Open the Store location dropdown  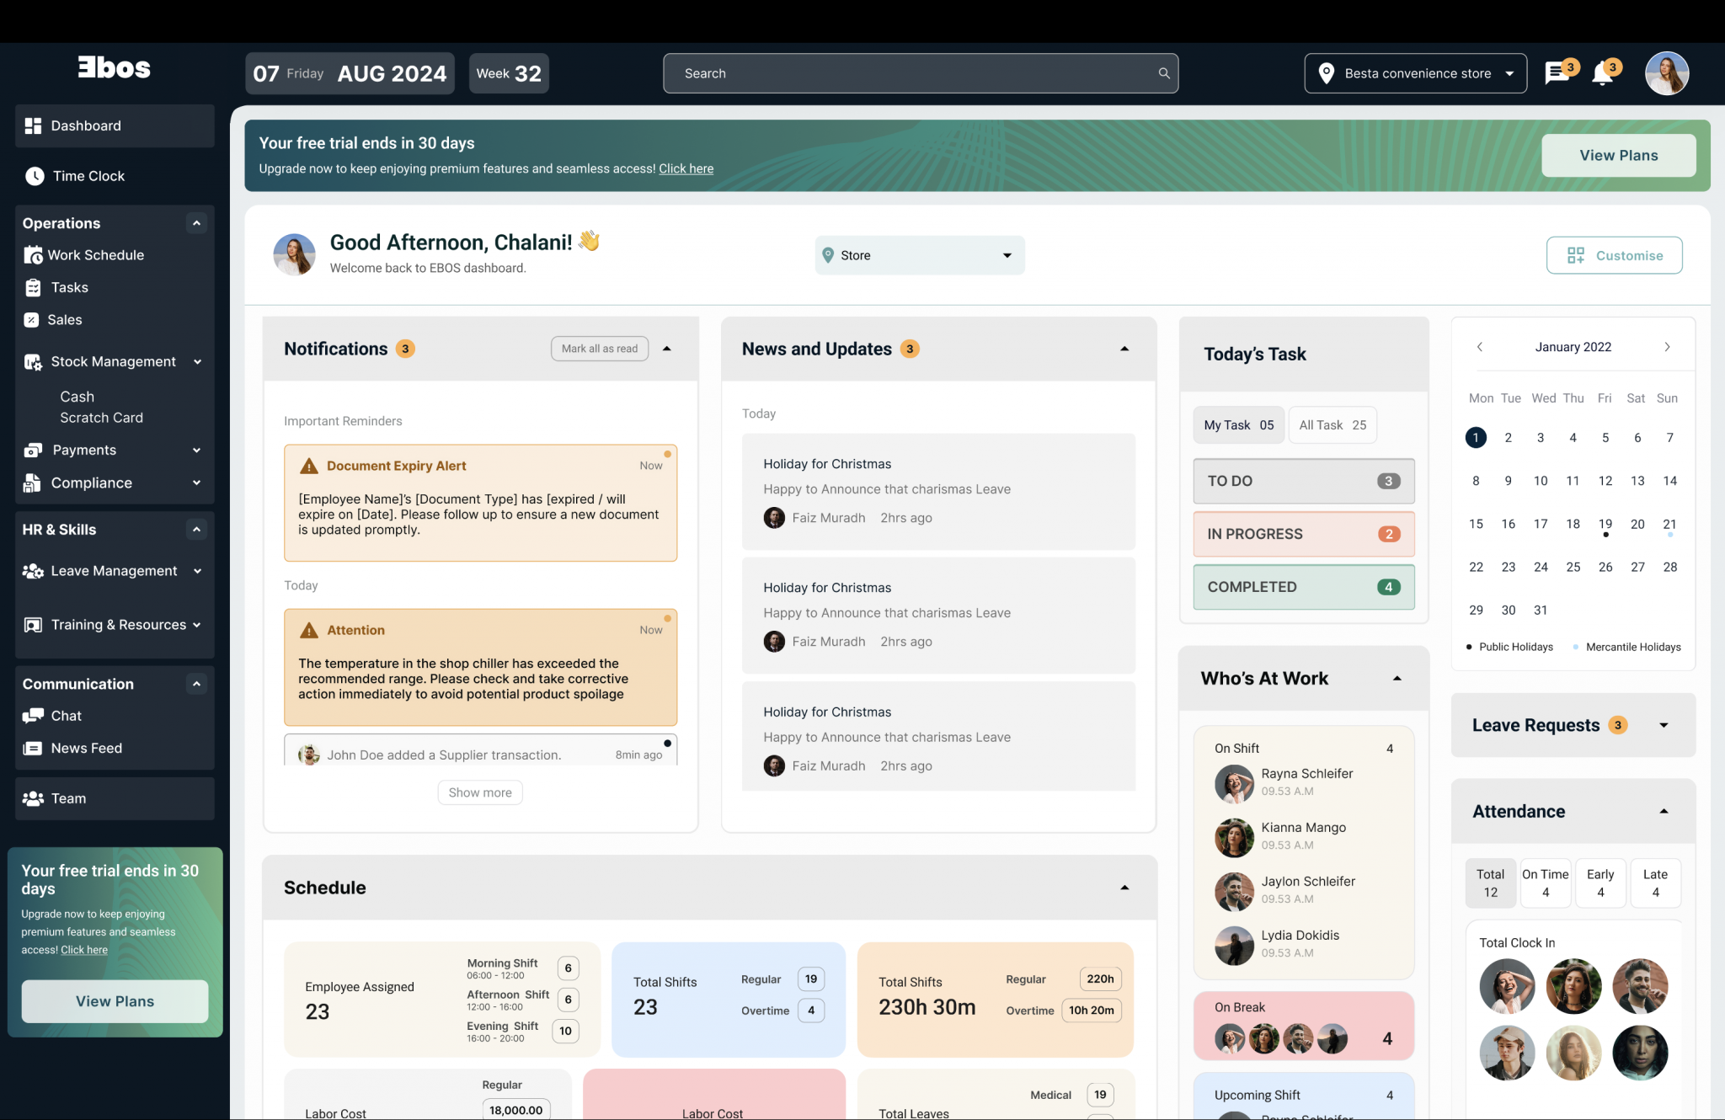point(918,254)
